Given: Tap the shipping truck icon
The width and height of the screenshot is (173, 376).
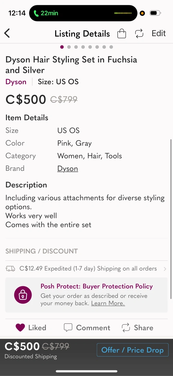Looking at the screenshot, I should coord(10,269).
